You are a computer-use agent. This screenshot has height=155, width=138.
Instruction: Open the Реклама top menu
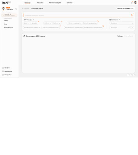click(40, 3)
